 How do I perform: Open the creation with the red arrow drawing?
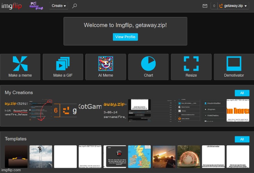41,111
